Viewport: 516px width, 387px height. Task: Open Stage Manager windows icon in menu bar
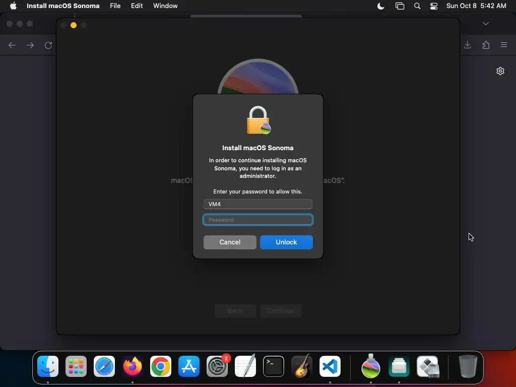(400, 6)
